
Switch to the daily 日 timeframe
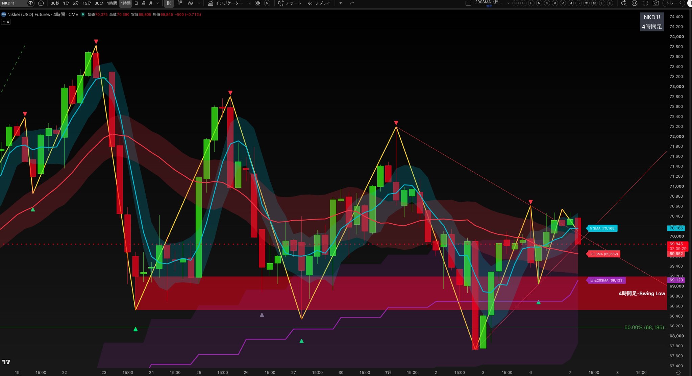(x=136, y=3)
